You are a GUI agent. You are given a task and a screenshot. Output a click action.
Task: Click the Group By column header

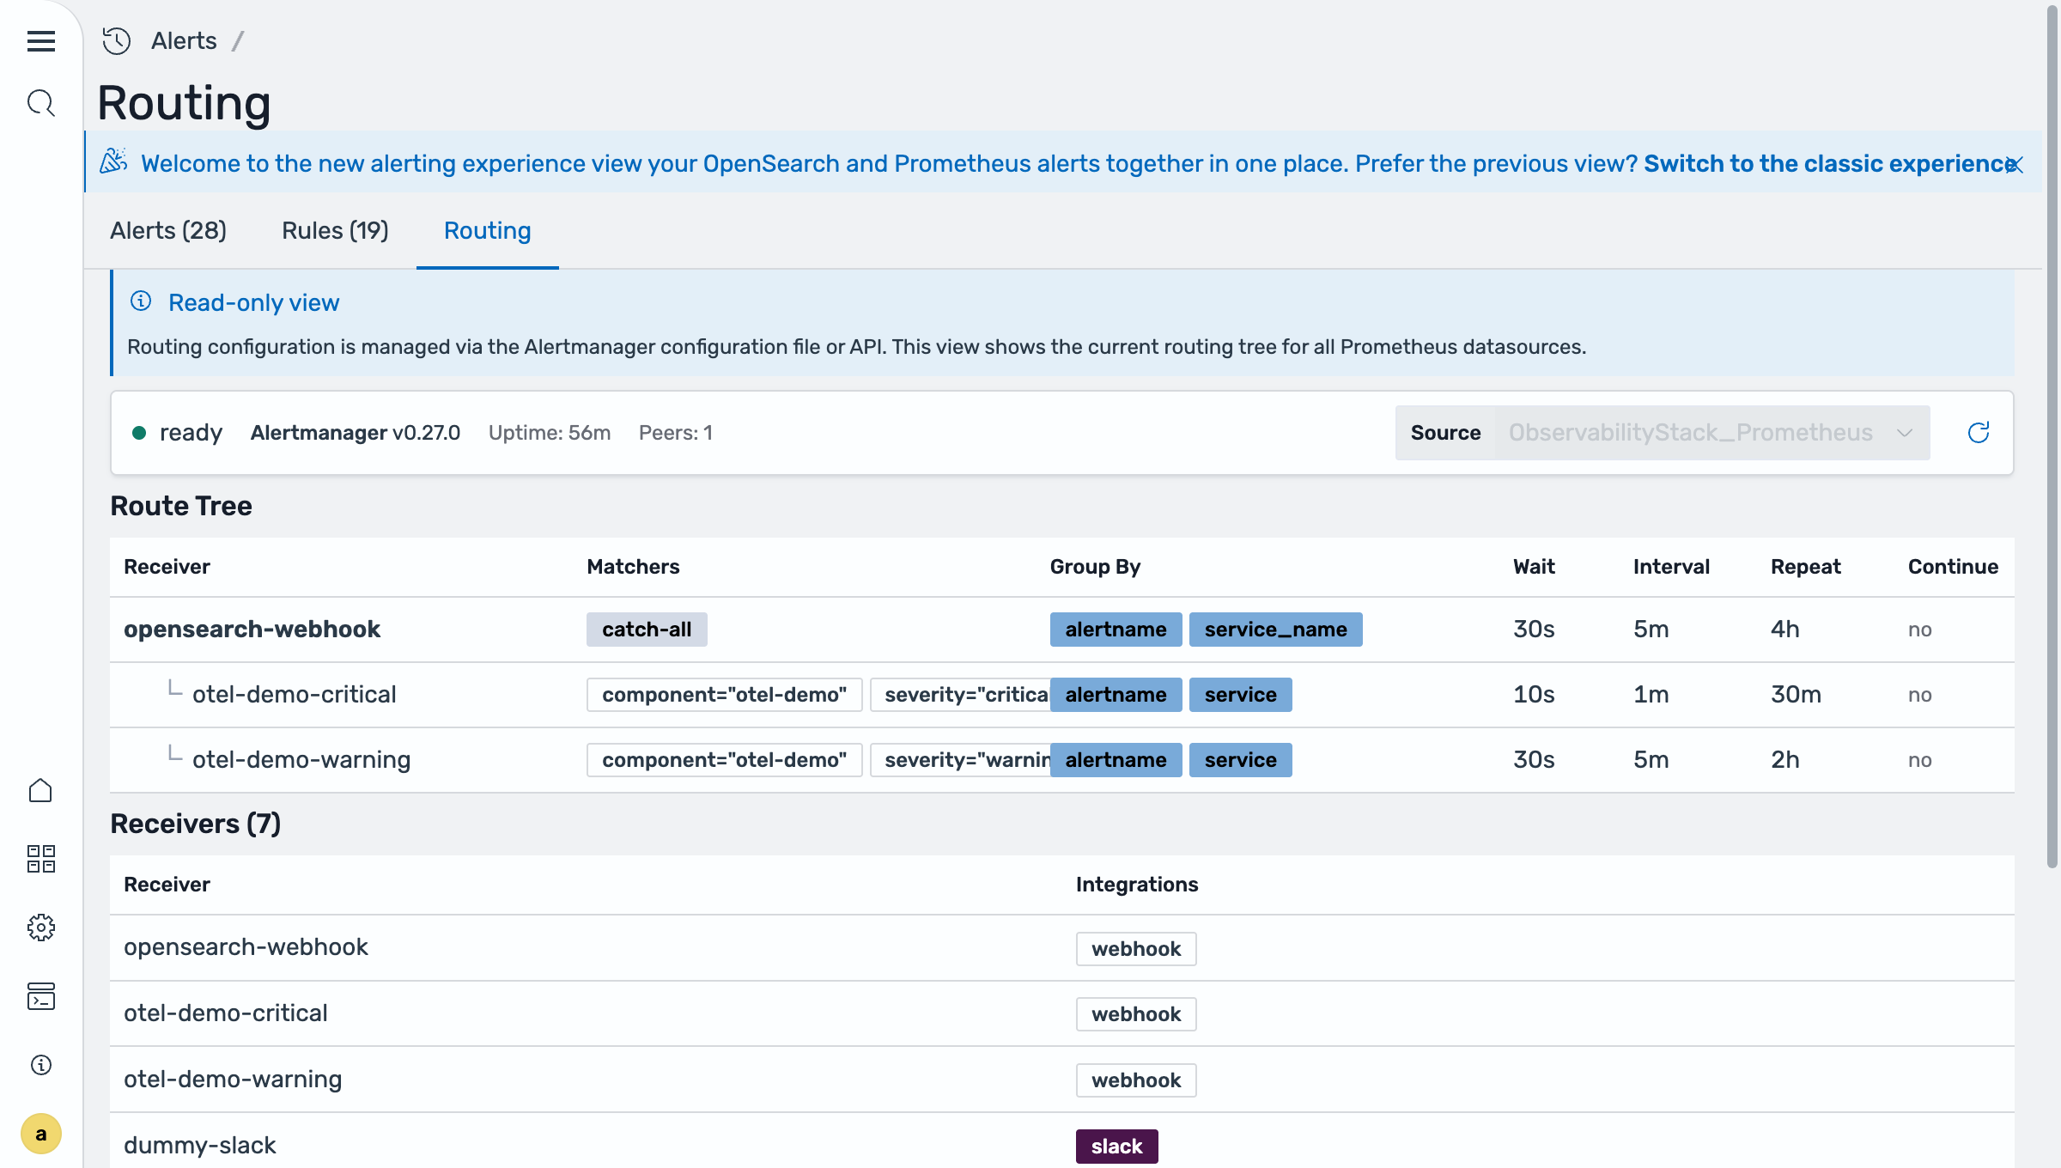coord(1095,567)
